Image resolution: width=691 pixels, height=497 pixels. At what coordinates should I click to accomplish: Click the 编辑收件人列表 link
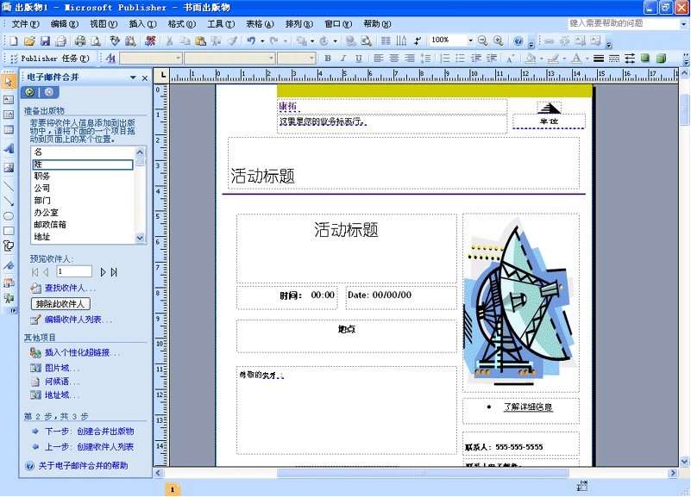[78, 320]
